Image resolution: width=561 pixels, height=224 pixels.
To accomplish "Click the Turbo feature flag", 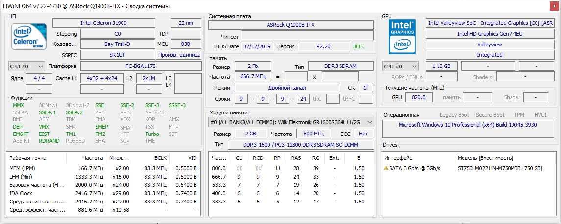I will (x=152, y=134).
